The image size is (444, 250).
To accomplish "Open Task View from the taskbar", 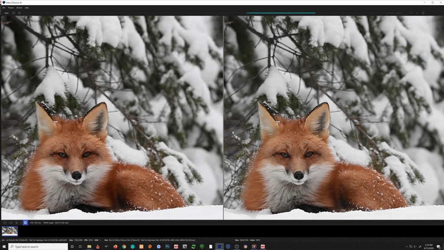I will click(80, 247).
